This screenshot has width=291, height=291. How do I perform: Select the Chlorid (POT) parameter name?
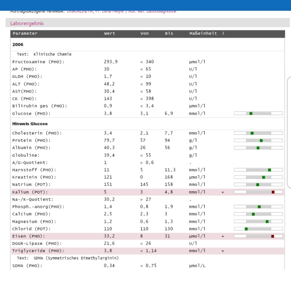pyautogui.click(x=31, y=229)
